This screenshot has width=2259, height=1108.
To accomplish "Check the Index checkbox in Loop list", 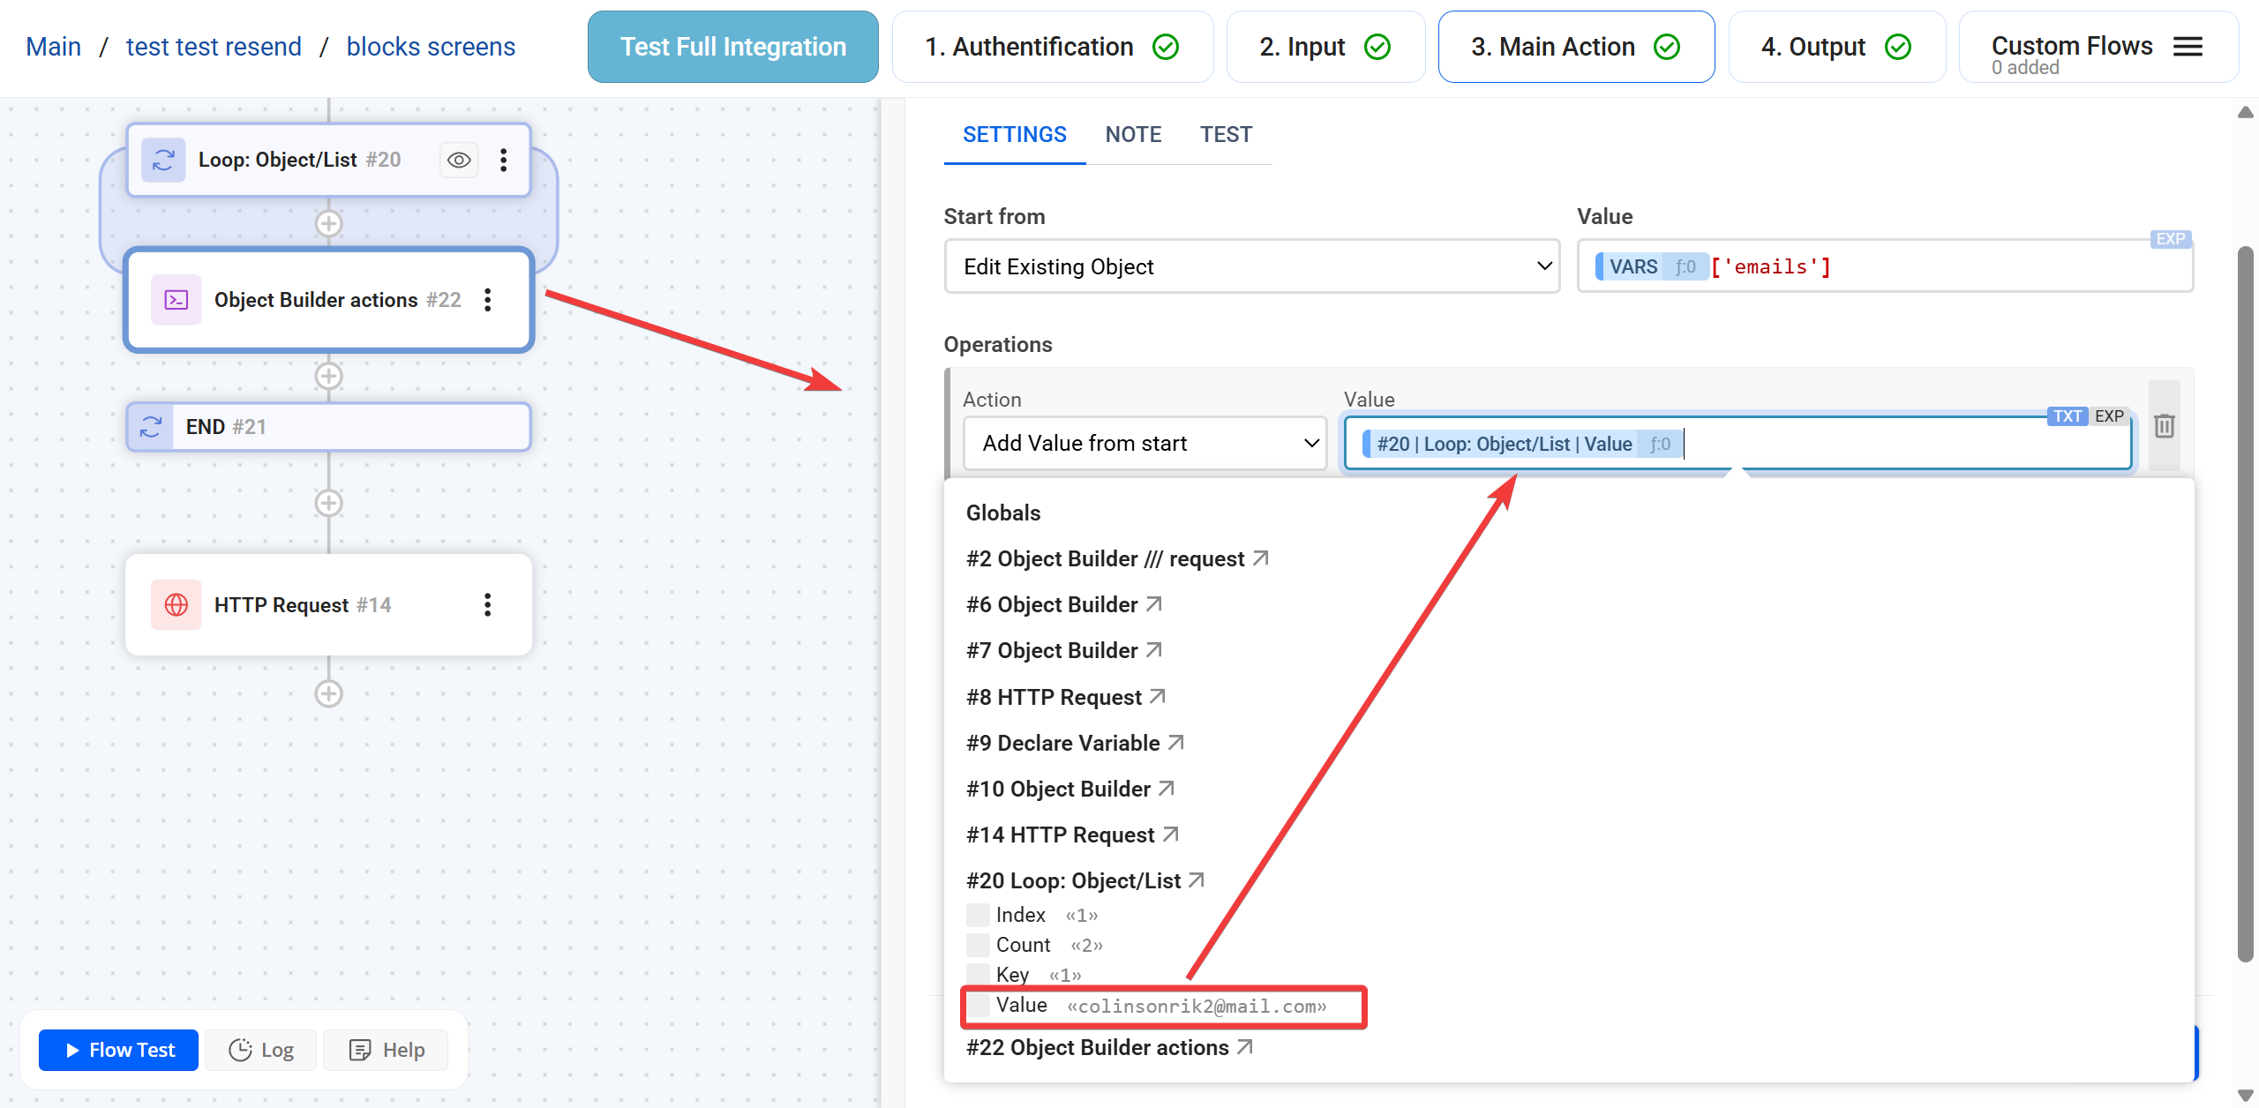I will pos(977,915).
